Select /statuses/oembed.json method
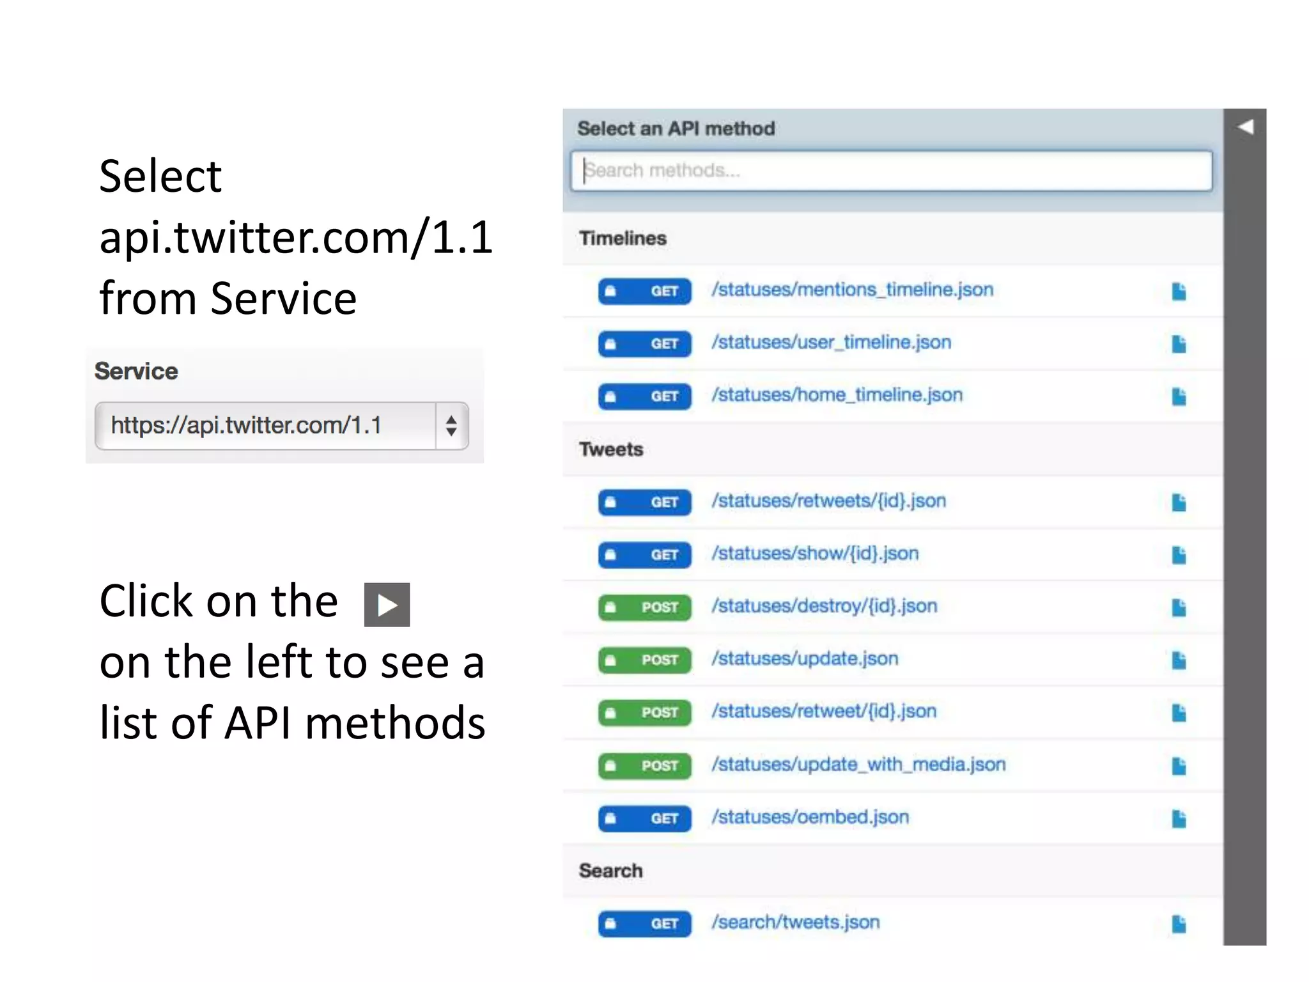This screenshot has height=982, width=1309. (810, 817)
